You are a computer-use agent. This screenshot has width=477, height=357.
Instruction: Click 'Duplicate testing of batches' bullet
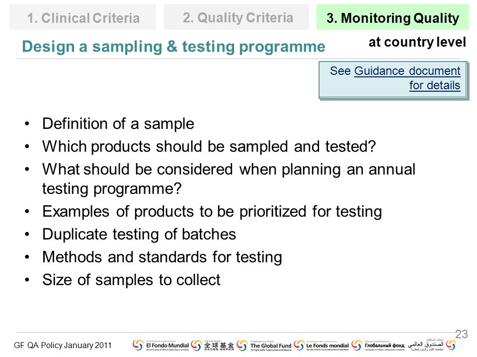[139, 235]
